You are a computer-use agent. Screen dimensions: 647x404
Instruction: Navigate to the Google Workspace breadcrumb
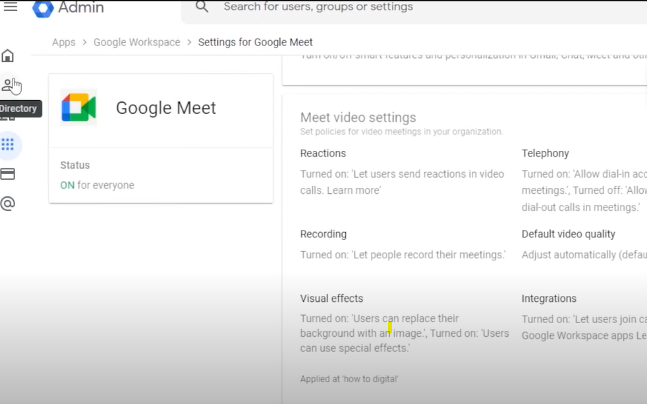[136, 42]
